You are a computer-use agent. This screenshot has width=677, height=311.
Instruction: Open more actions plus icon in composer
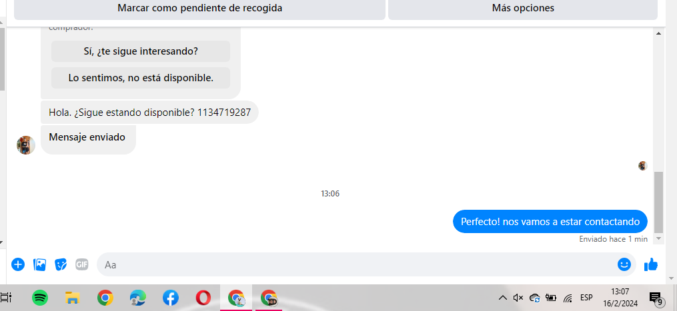[18, 264]
